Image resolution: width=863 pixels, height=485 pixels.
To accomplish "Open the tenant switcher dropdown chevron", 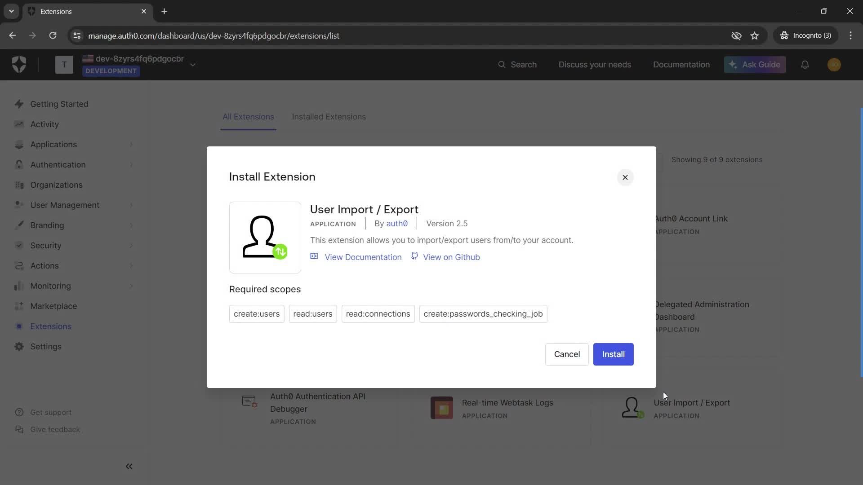I will point(193,65).
